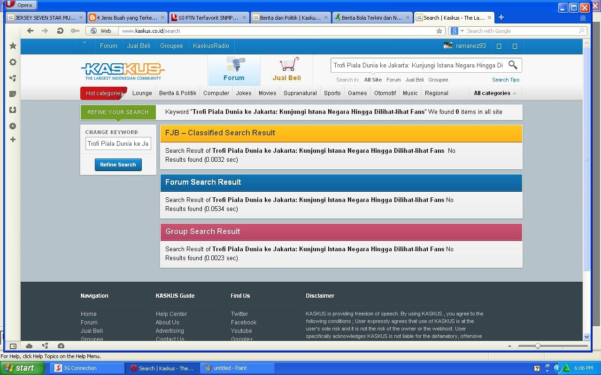601x375 pixels.
Task: Set search scope to Groupee
Action: pyautogui.click(x=438, y=80)
